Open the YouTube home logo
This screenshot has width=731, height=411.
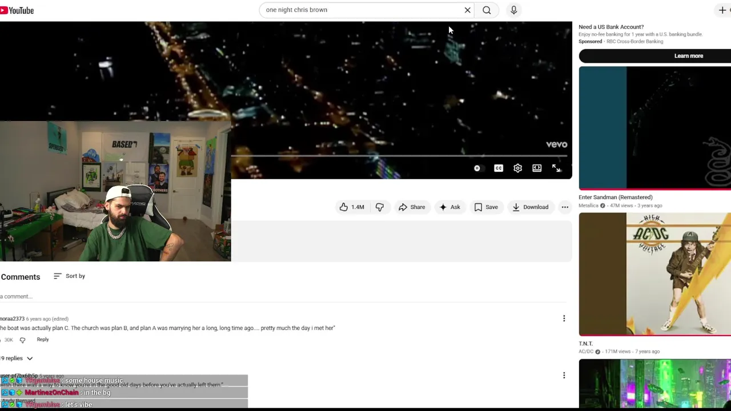click(x=17, y=10)
